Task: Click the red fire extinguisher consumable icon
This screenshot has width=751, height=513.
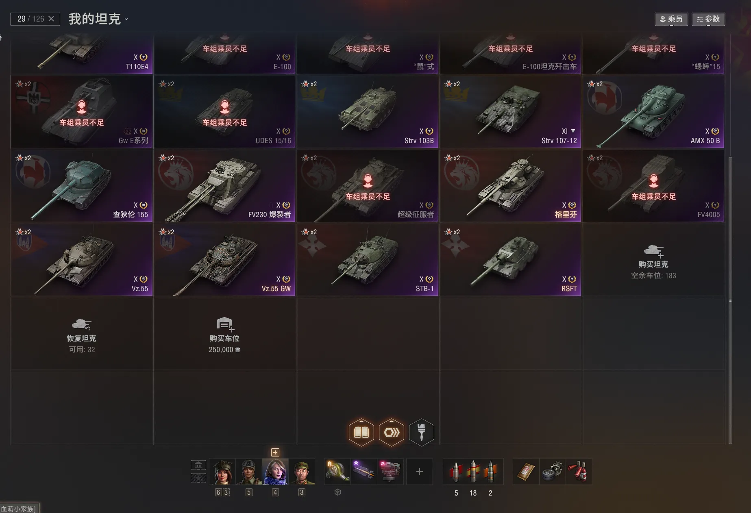Action: click(579, 472)
